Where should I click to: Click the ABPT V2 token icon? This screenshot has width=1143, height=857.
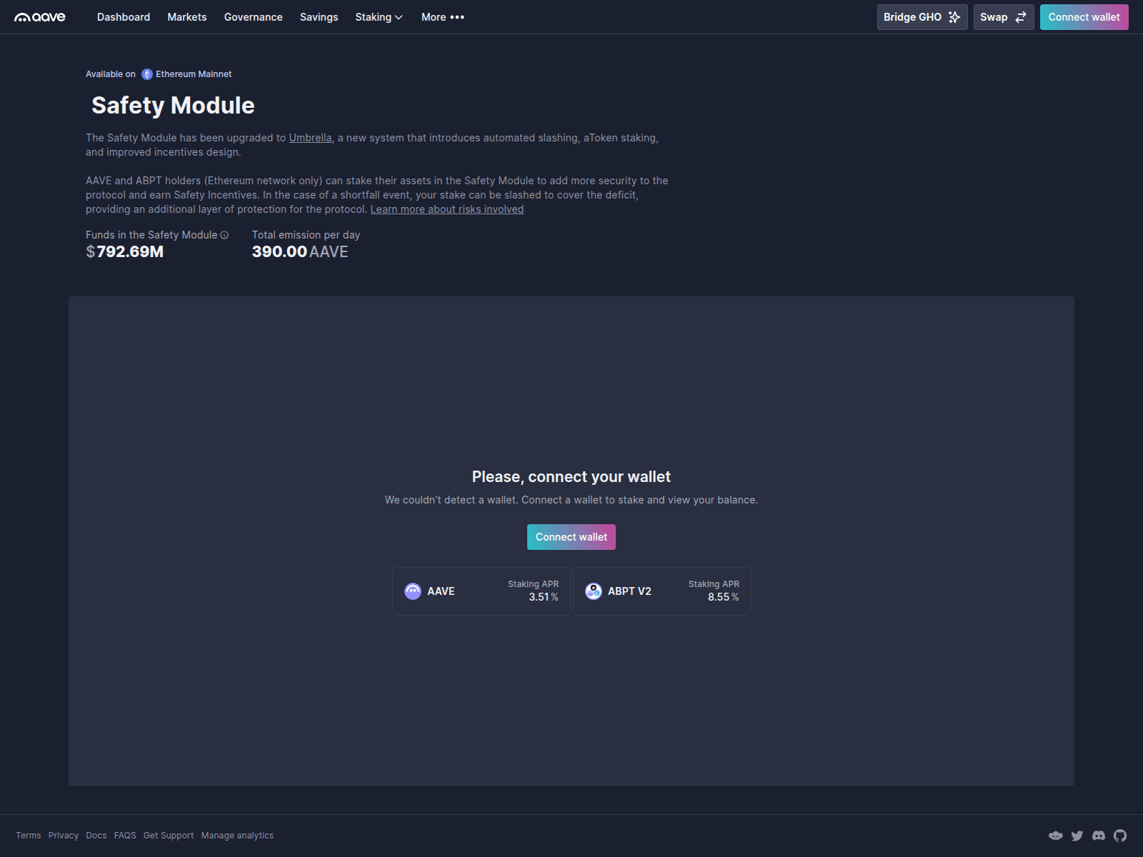(594, 591)
